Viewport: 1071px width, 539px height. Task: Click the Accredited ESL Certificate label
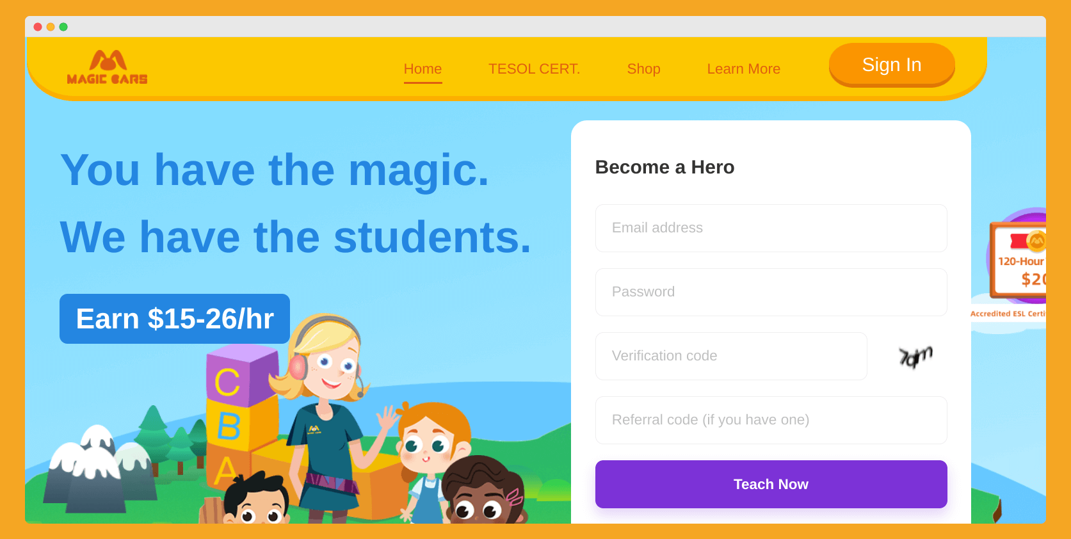(x=1008, y=314)
